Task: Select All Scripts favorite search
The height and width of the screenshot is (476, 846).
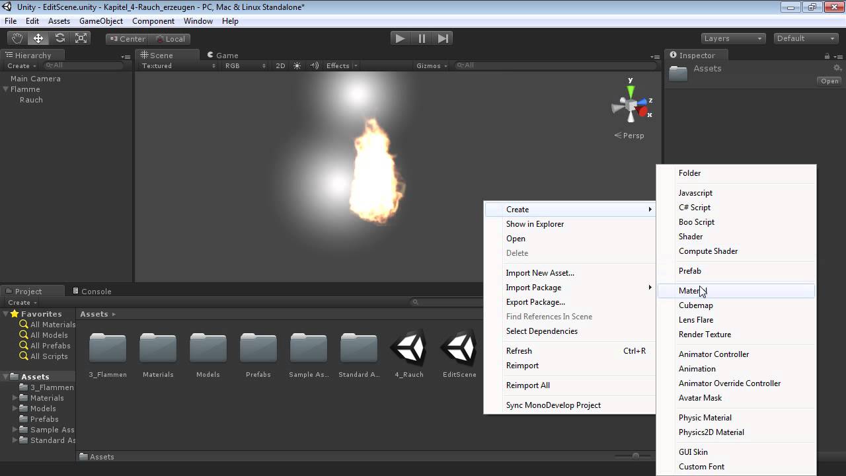Action: tap(44, 356)
